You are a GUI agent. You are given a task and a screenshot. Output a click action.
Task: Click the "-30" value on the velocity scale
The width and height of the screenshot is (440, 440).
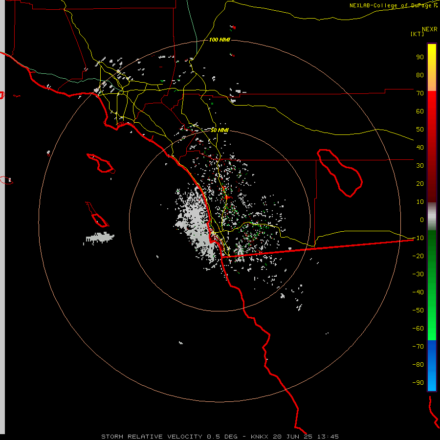(x=418, y=274)
